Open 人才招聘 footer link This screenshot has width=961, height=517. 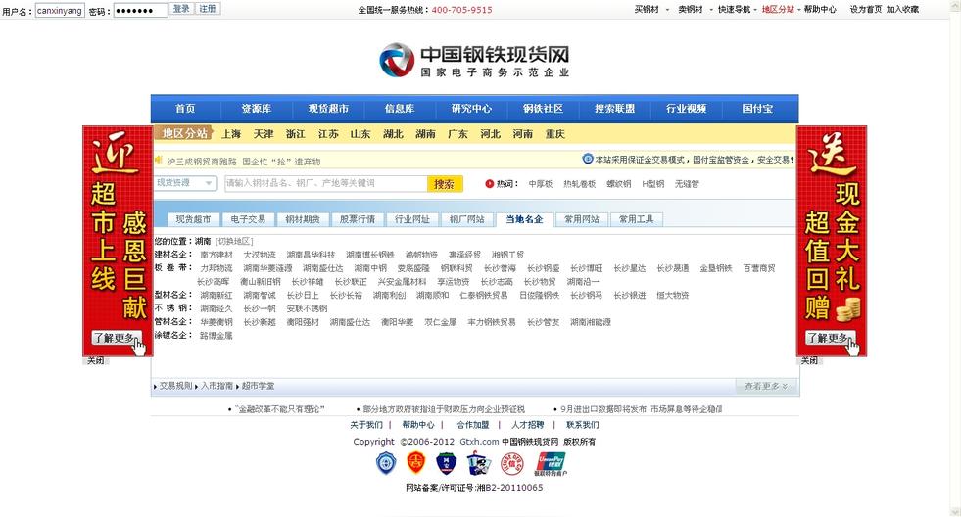pos(528,425)
